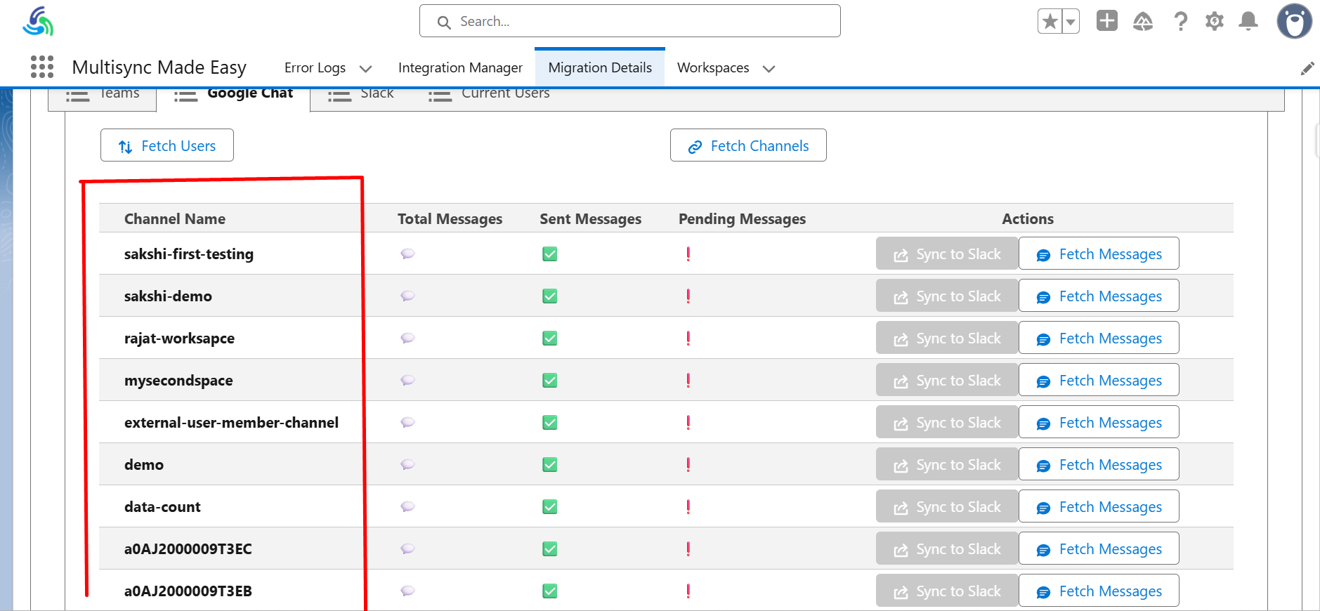The width and height of the screenshot is (1320, 611).
Task: Switch to the Slack sub-tab
Action: (x=361, y=96)
